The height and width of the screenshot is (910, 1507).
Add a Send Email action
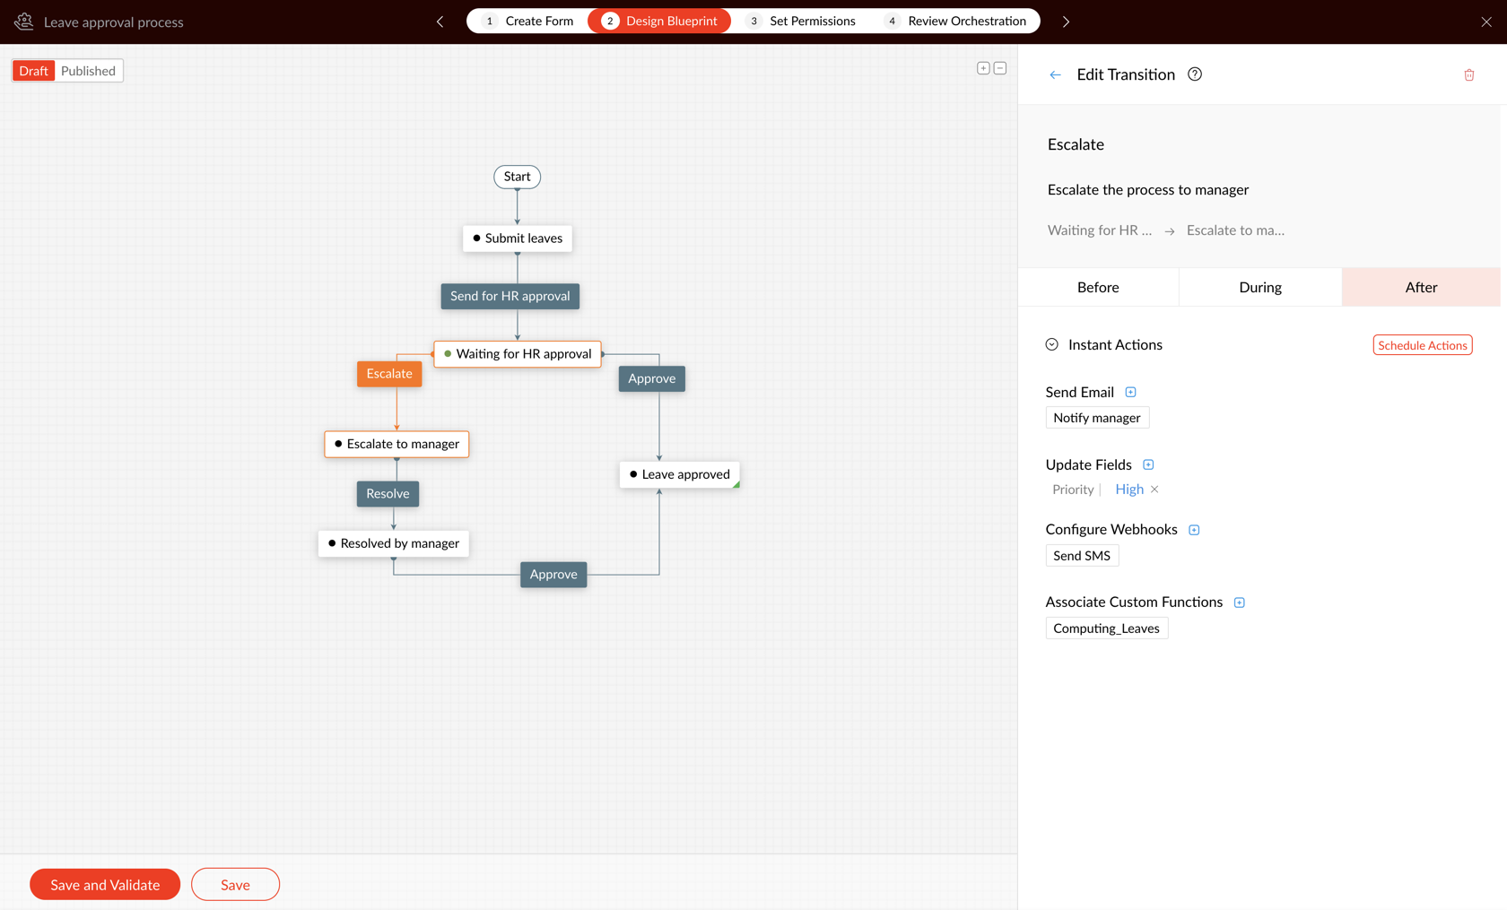[x=1130, y=392]
